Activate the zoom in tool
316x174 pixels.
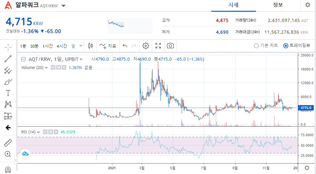point(8,154)
